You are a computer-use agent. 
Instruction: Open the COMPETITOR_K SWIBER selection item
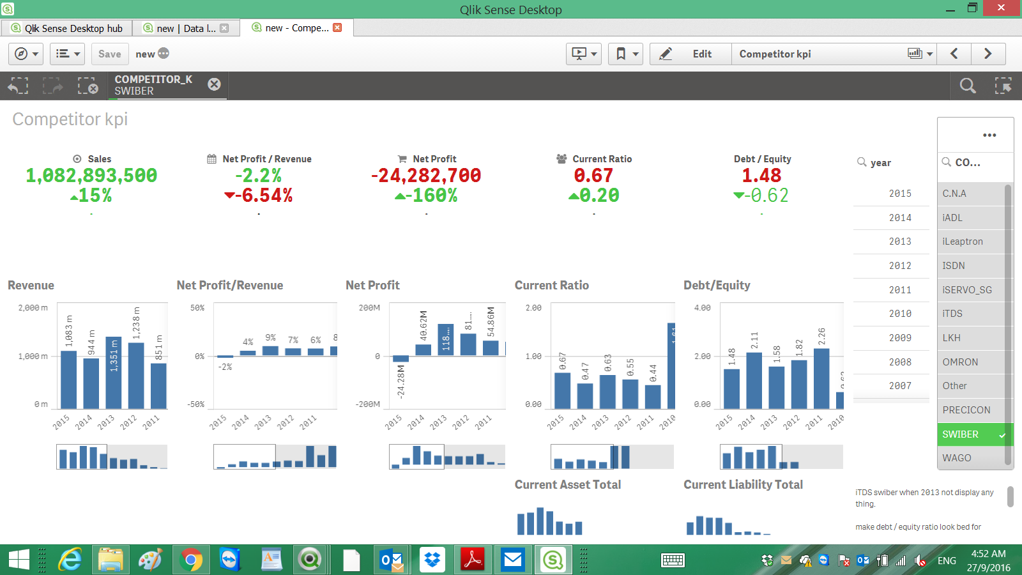coord(153,85)
